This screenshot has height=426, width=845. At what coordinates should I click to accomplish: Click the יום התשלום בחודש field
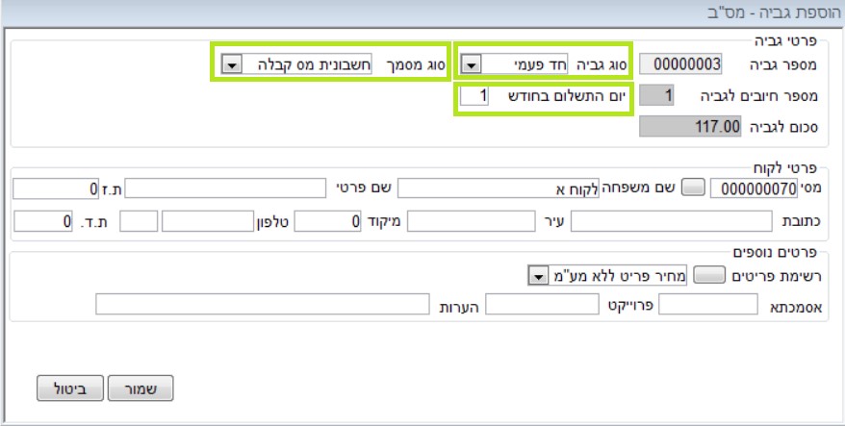(474, 96)
